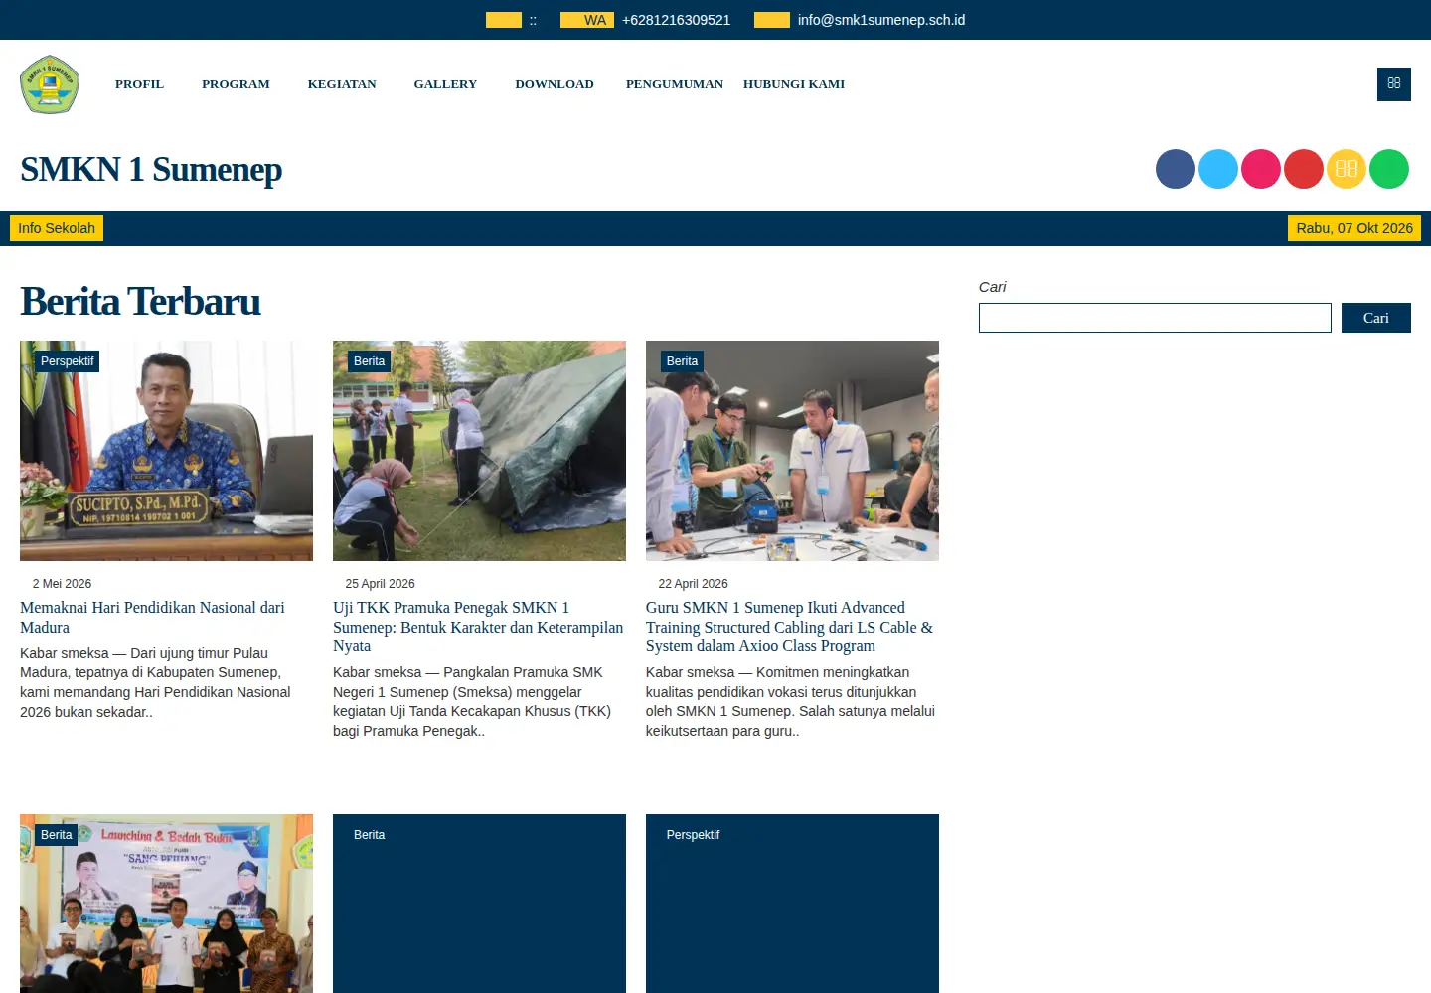This screenshot has width=1431, height=993.
Task: Click the info@smk1sumenep.sch.id email link
Action: point(881,20)
